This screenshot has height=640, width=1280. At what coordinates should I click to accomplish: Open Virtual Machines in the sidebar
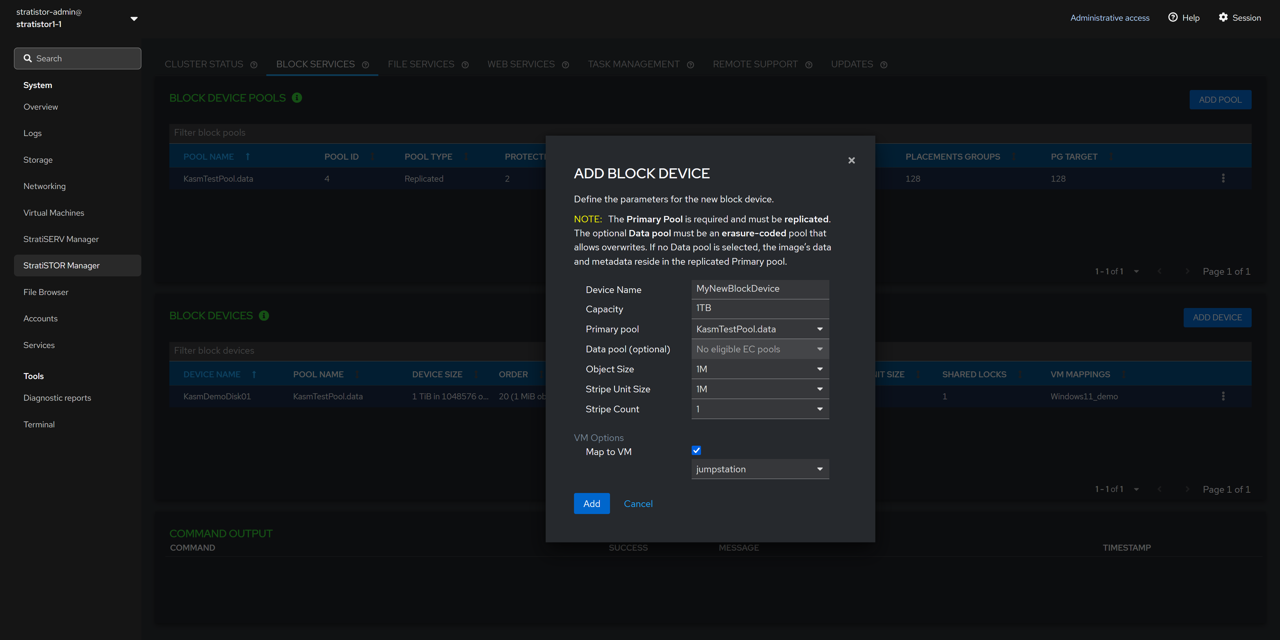pyautogui.click(x=54, y=213)
